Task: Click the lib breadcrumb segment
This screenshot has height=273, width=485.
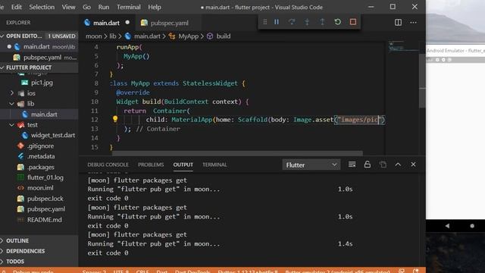Action: 113,36
